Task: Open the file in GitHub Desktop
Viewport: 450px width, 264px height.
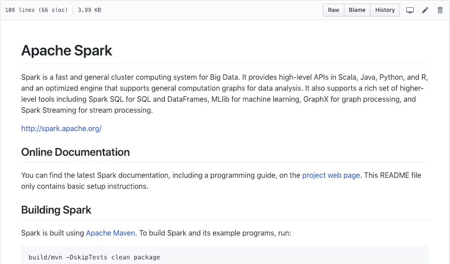Action: (x=410, y=10)
